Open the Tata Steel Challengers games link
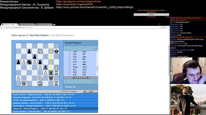The image size is (206, 115). tap(62, 35)
